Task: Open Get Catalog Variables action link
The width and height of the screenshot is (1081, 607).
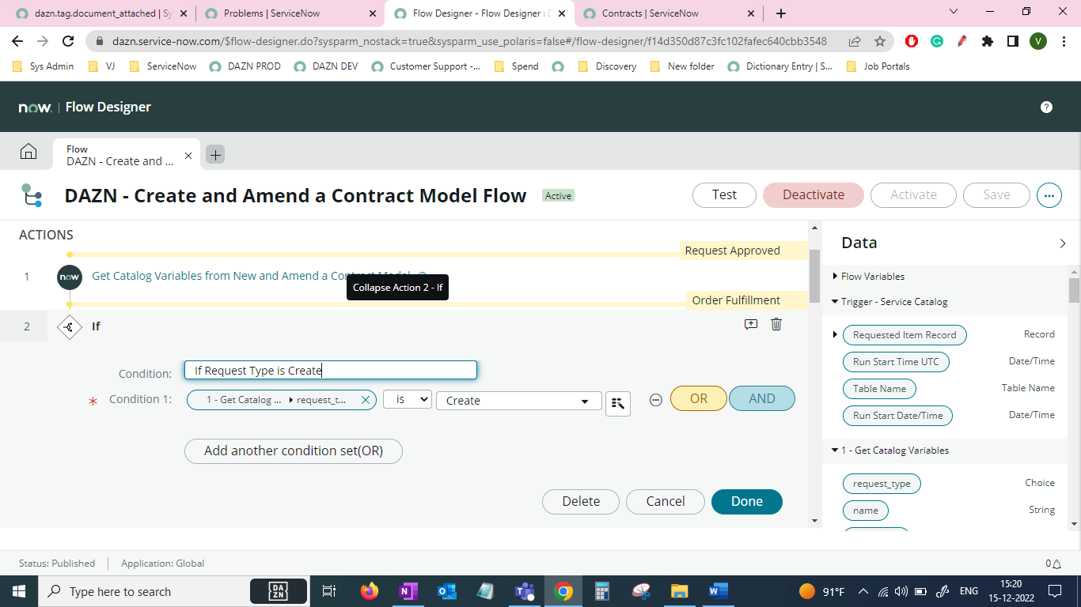Action: coord(251,276)
